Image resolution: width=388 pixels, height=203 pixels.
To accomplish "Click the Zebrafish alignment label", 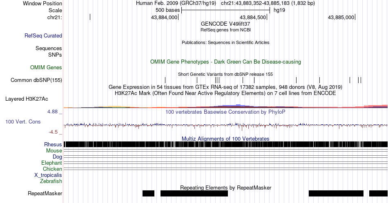I will click(x=51, y=181).
